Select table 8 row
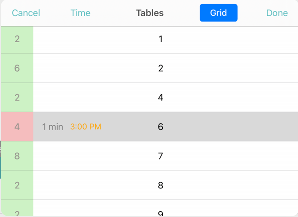 pos(149,185)
